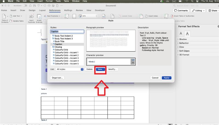Screen dimensions: 219x125
Task: Open Control Centre in macOS menu bar
Action: 197,1
